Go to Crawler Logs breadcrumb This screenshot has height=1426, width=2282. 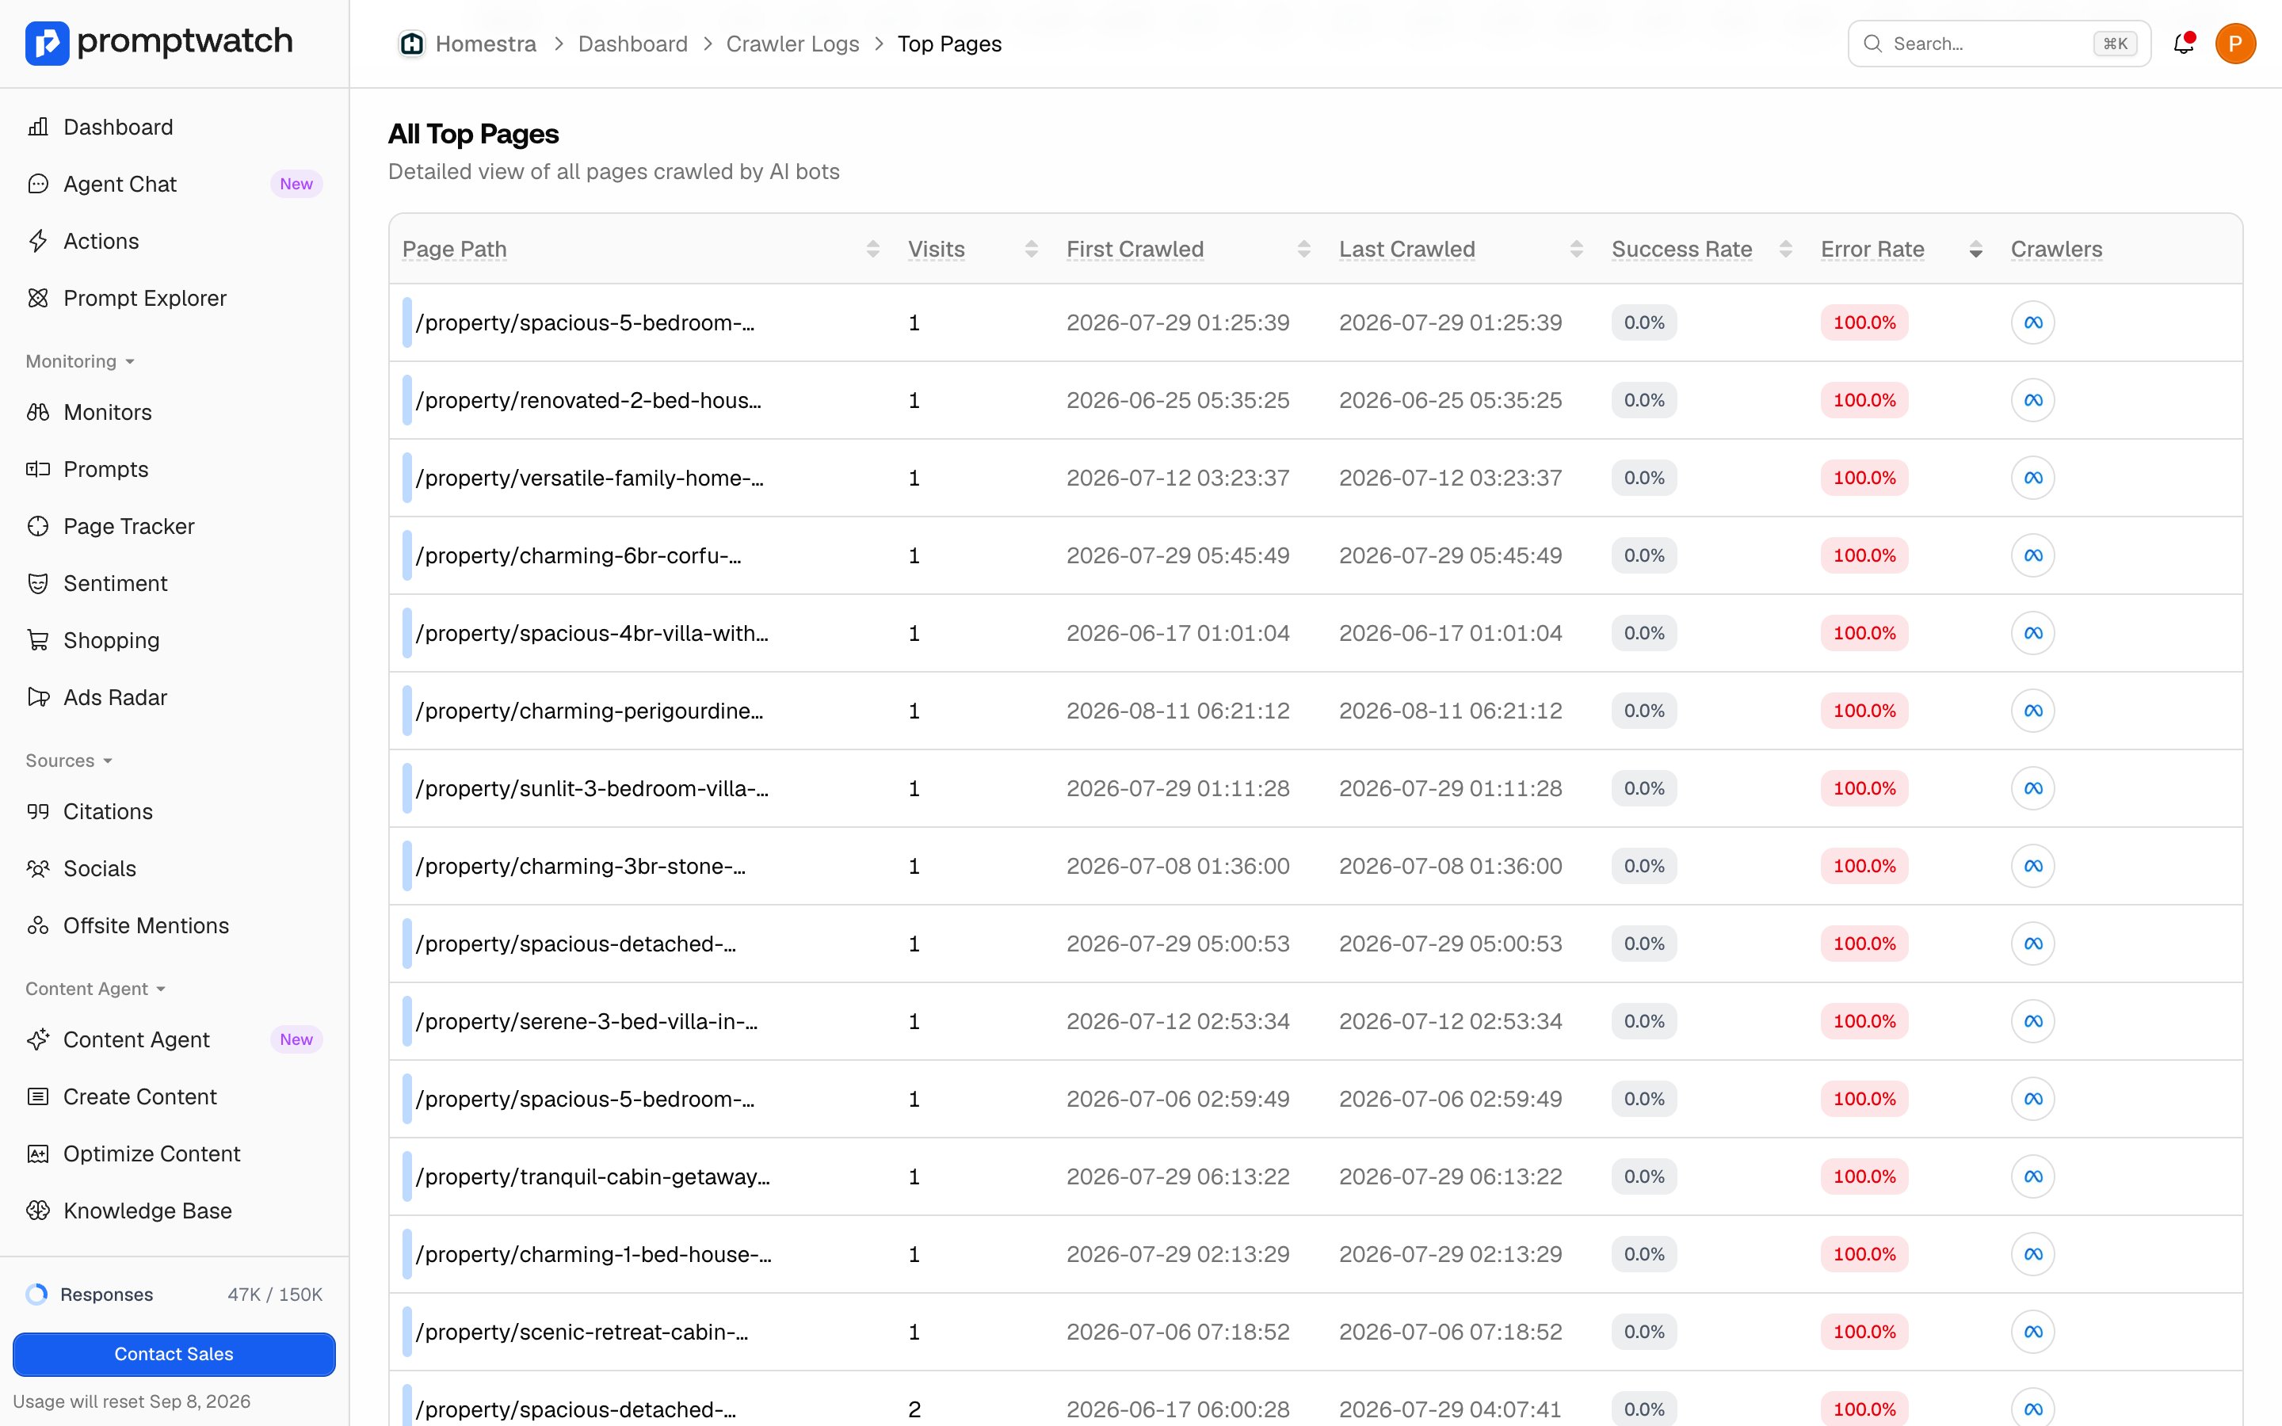coord(792,44)
